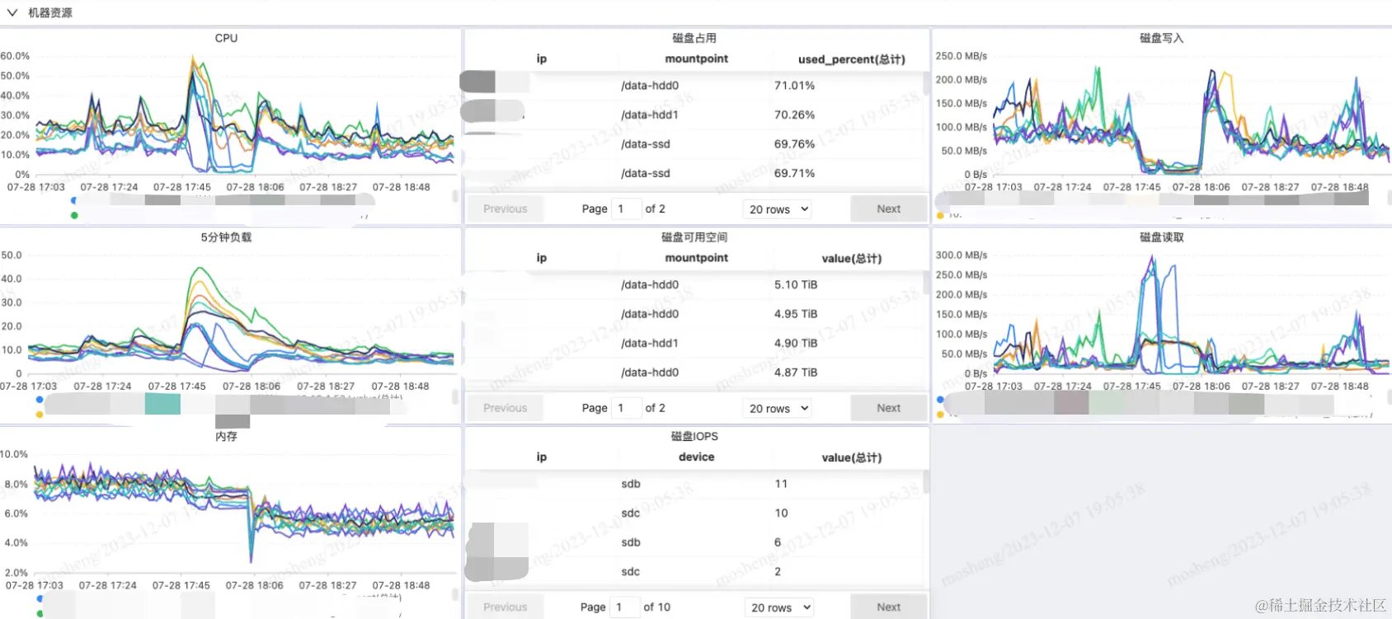Click Previous in the 磁盘IOPS table
Image resolution: width=1392 pixels, height=619 pixels.
point(505,607)
